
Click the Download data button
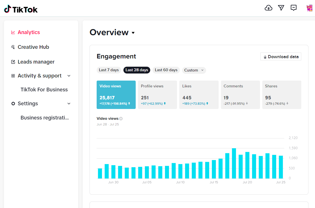[281, 56]
